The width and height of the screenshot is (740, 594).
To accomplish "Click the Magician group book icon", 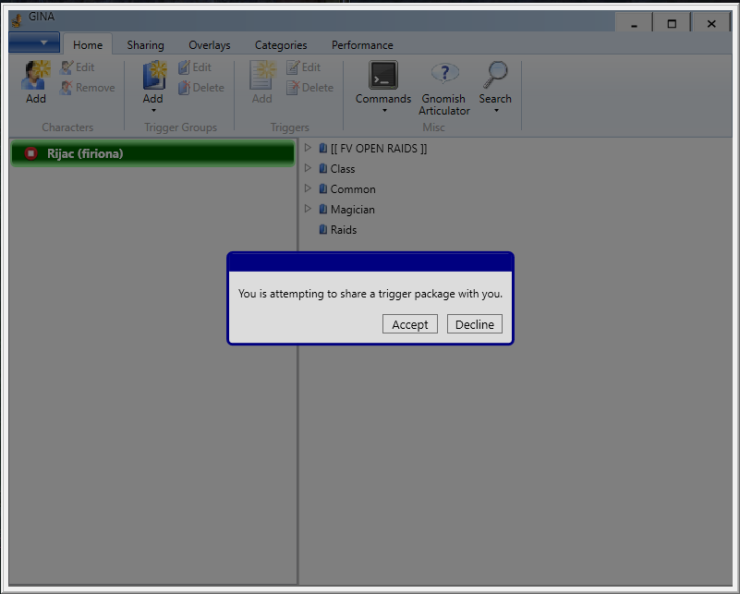I will (x=322, y=210).
